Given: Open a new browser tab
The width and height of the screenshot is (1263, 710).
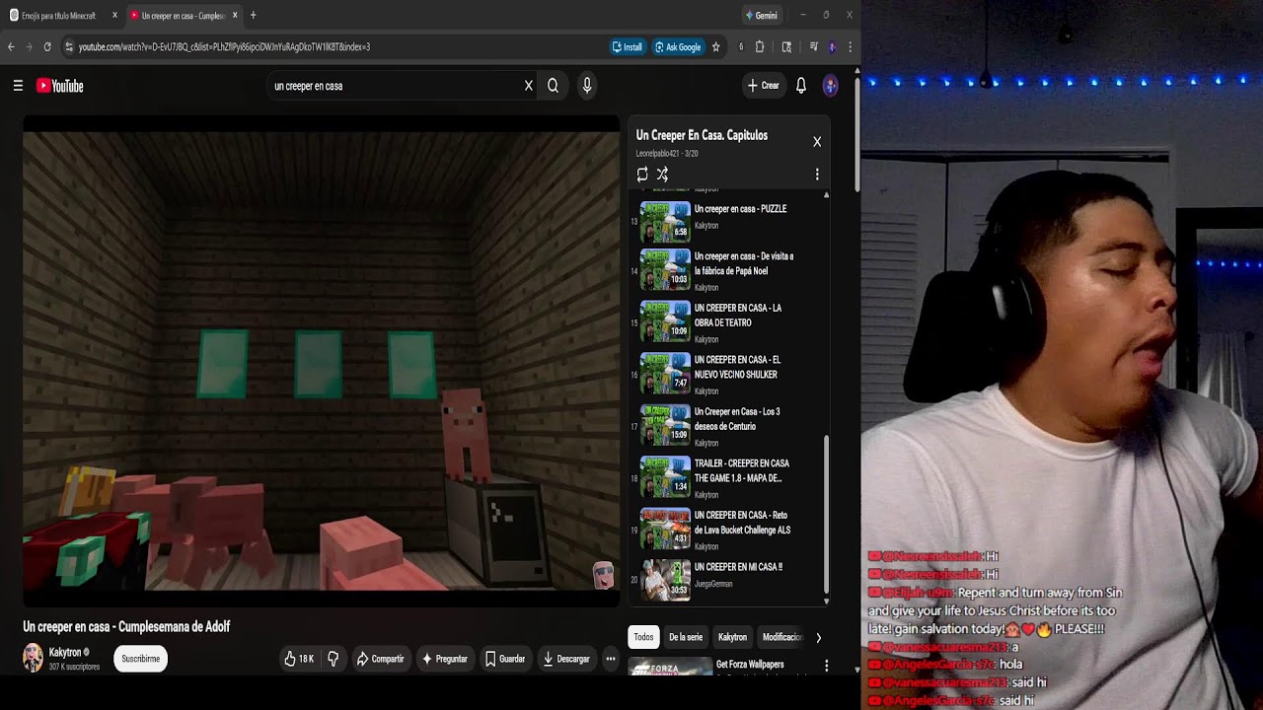Looking at the screenshot, I should click(254, 16).
